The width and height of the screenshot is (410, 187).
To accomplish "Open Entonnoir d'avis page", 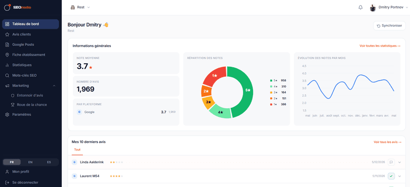I will coord(30,95).
